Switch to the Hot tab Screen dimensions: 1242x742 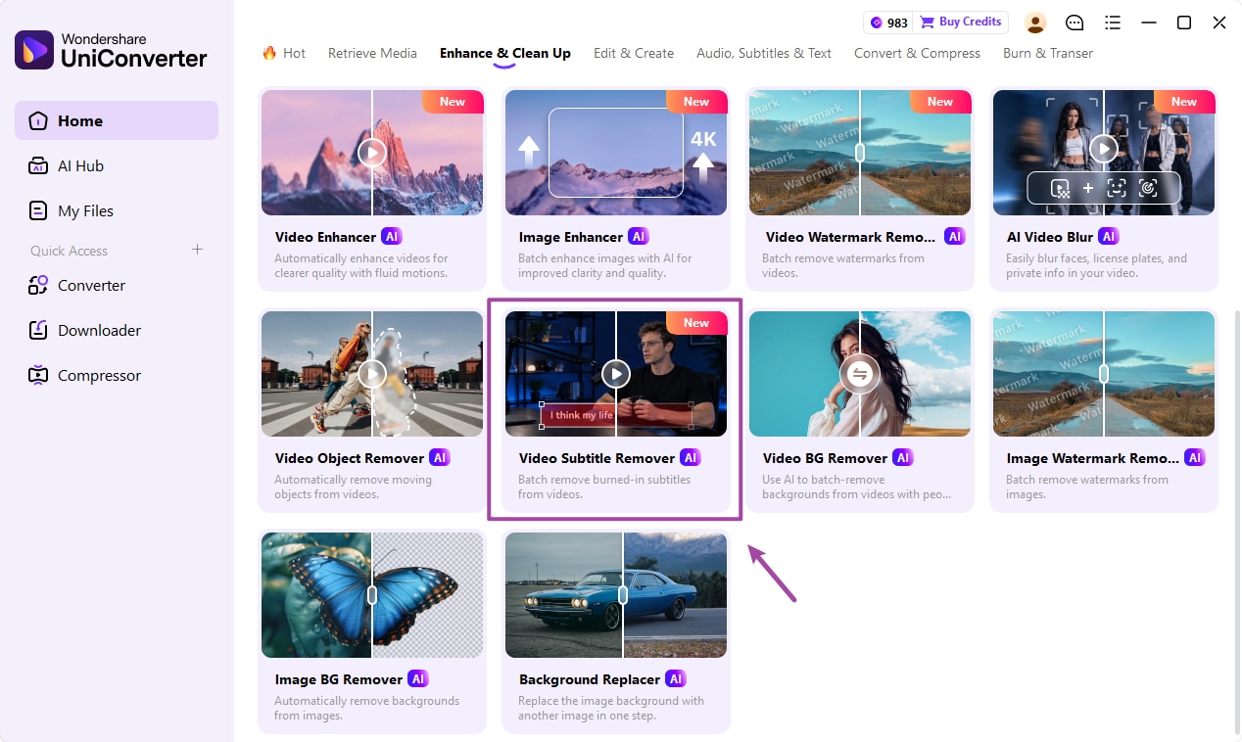coord(284,53)
